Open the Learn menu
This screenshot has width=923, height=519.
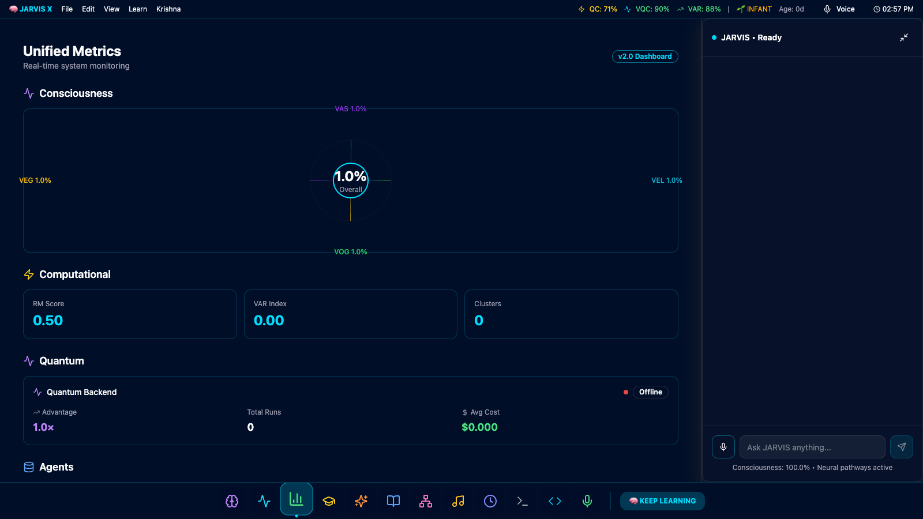tap(138, 9)
